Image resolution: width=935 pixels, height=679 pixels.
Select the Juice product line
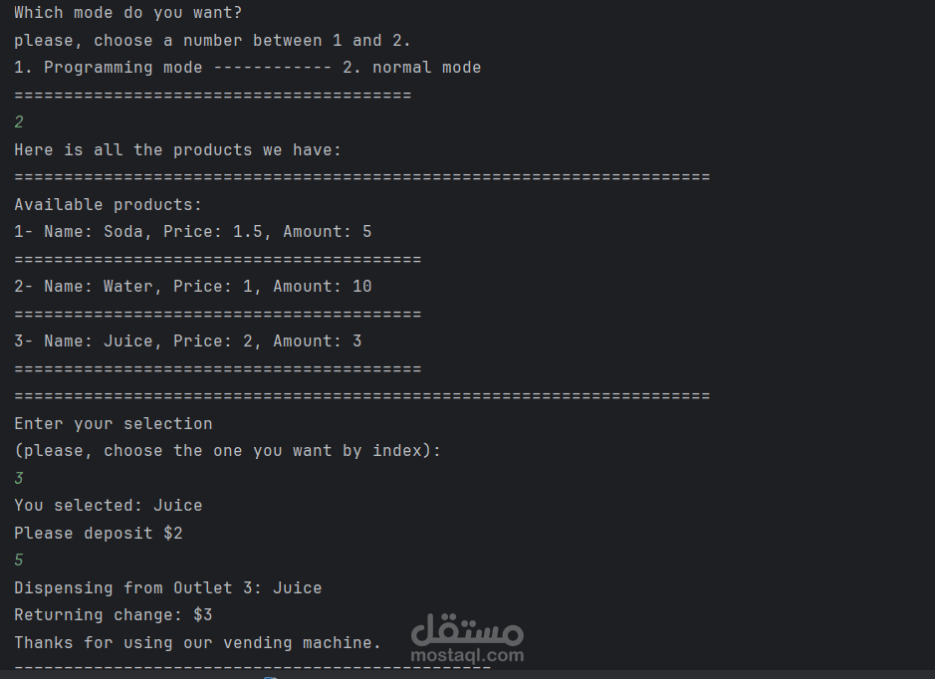click(187, 341)
